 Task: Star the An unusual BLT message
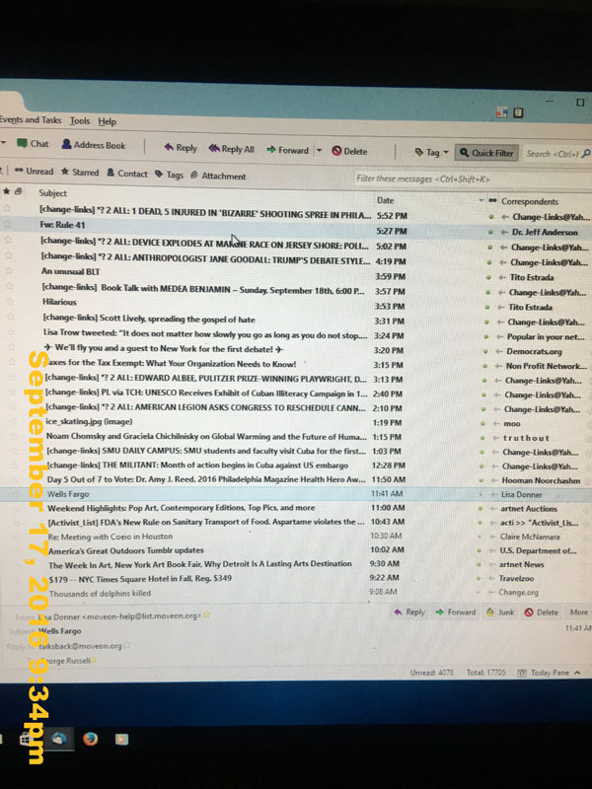click(9, 270)
